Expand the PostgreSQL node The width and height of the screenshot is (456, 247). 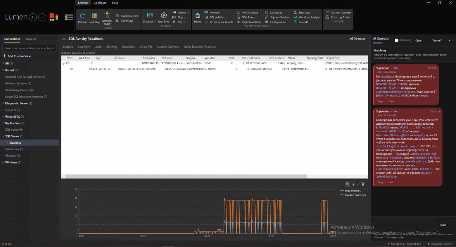coord(3,116)
